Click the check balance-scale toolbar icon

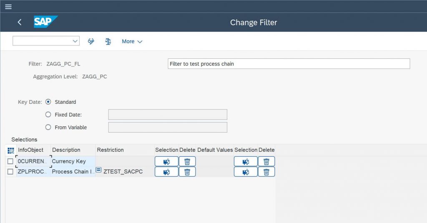[108, 41]
